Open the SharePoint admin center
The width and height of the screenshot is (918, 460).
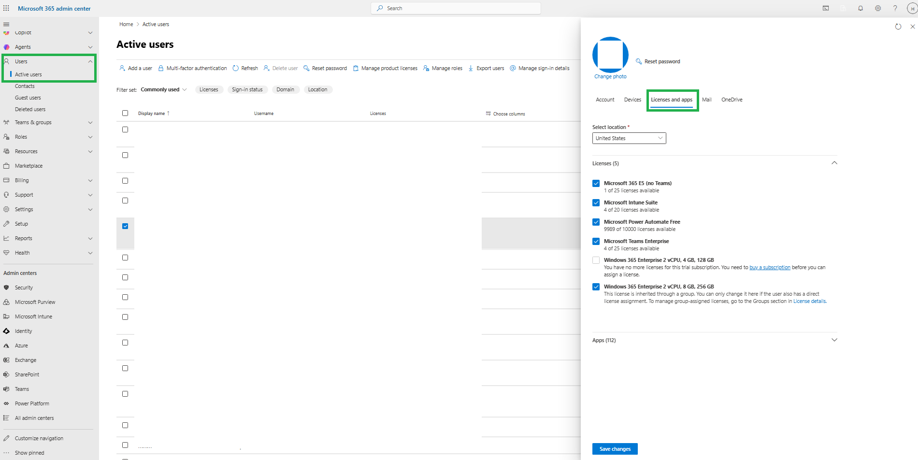27,374
